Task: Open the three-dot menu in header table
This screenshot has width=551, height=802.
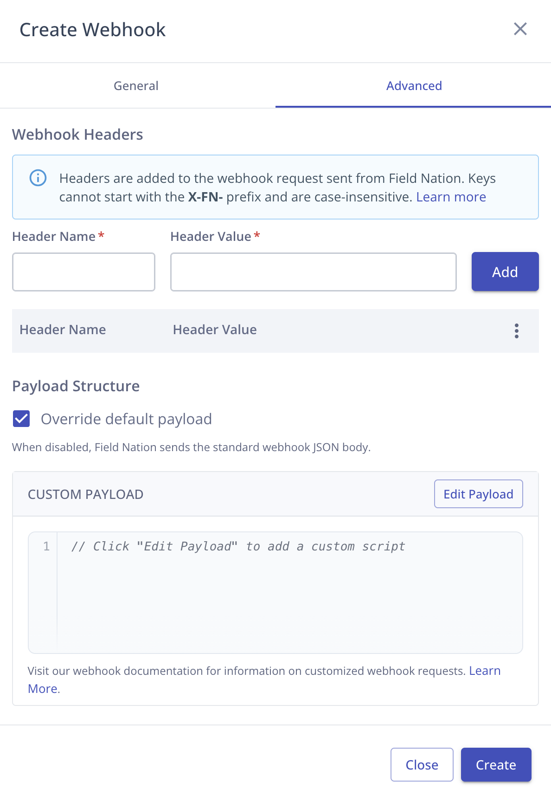Action: coord(516,331)
